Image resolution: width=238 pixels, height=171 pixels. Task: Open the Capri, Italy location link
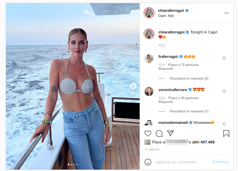[x=166, y=16]
